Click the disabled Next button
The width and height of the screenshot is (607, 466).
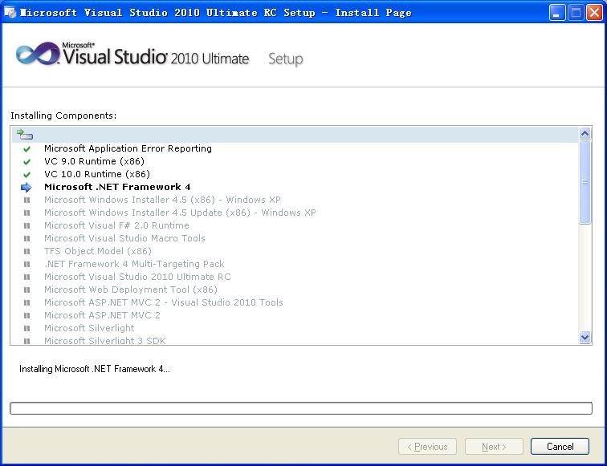tap(494, 447)
